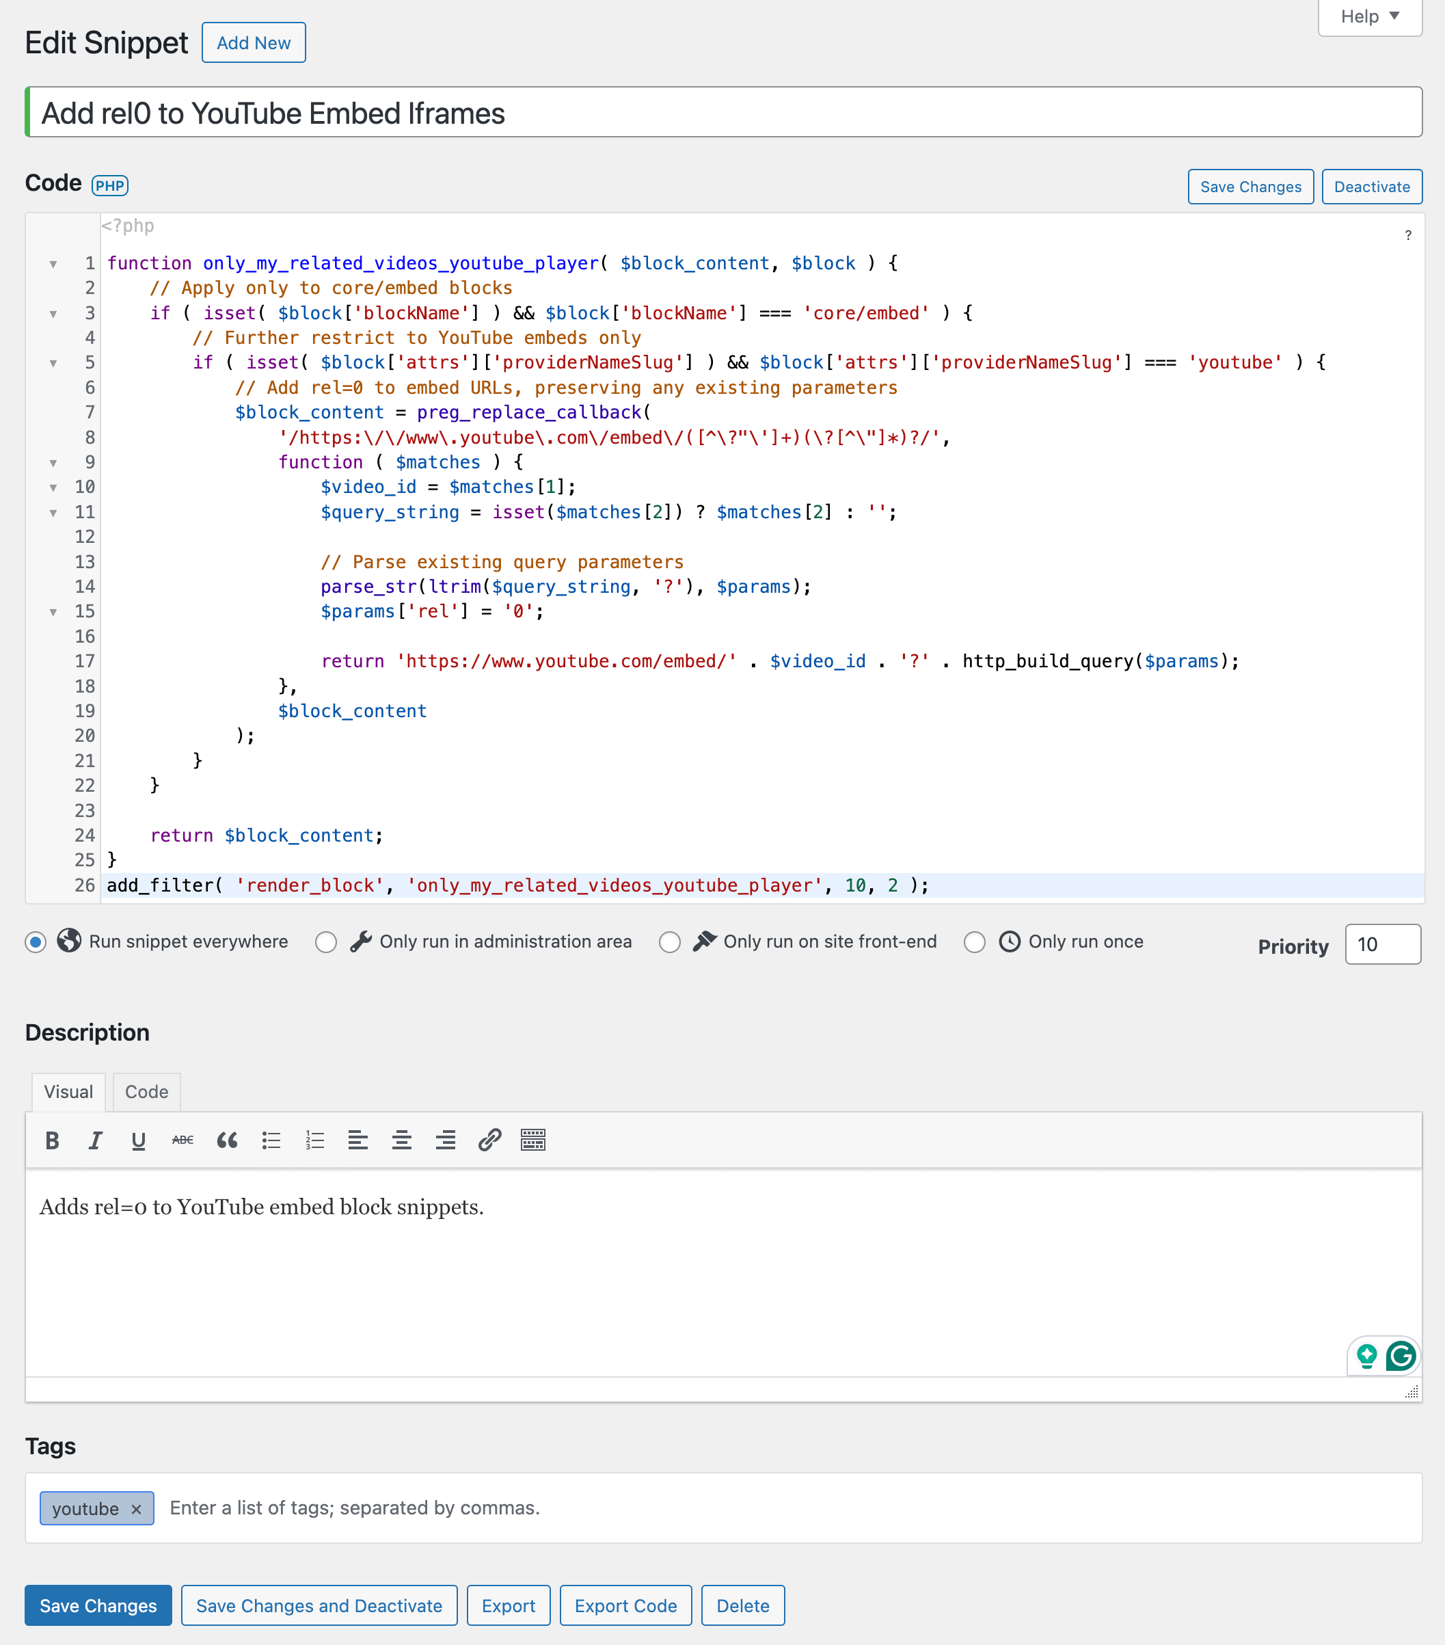Click the PHP language badge

[110, 186]
